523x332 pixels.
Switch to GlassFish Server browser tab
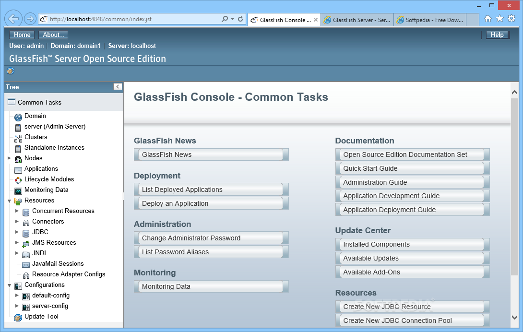[357, 20]
